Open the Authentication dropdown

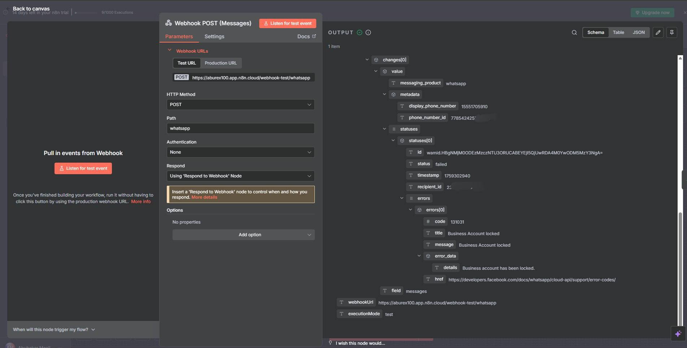[x=240, y=152]
